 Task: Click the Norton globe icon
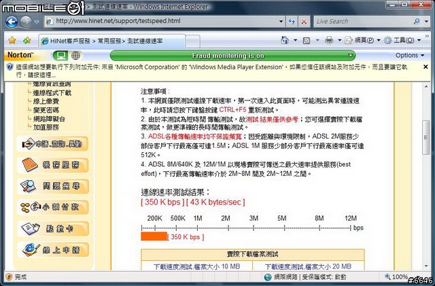coord(75,56)
